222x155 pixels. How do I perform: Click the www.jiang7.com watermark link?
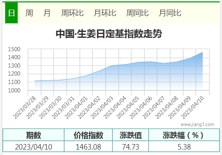[x=197, y=124]
